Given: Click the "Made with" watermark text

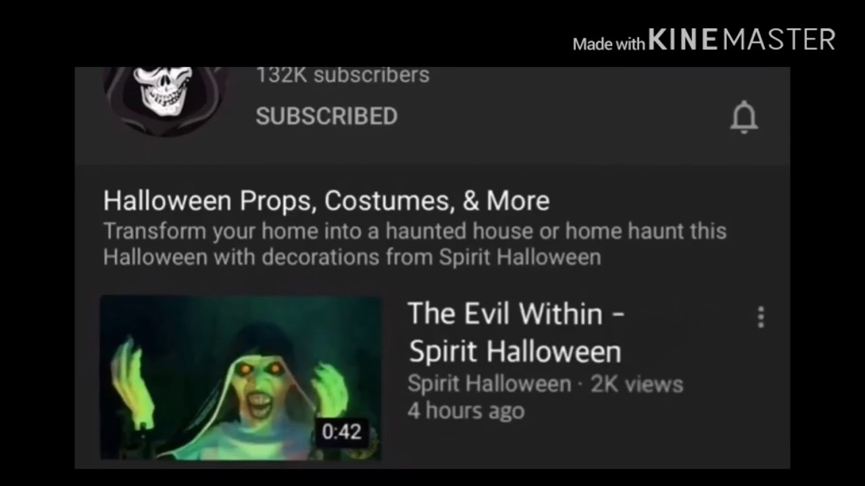Looking at the screenshot, I should pyautogui.click(x=609, y=45).
